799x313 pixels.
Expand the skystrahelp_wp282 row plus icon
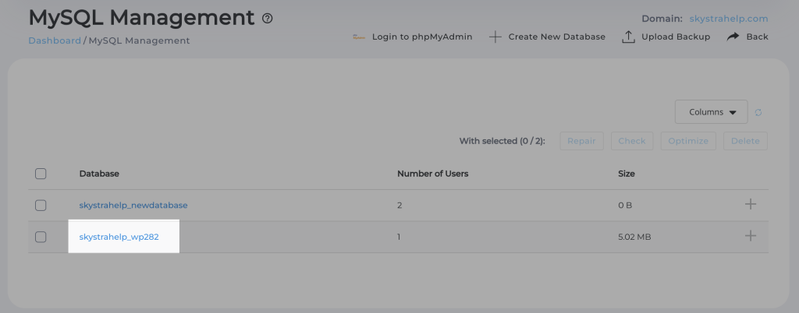tap(751, 236)
